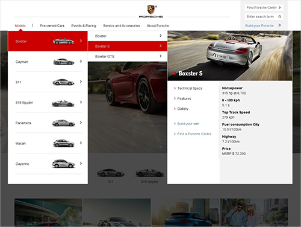Expand the Cayman row chevron
The image size is (301, 227).
tap(81, 61)
